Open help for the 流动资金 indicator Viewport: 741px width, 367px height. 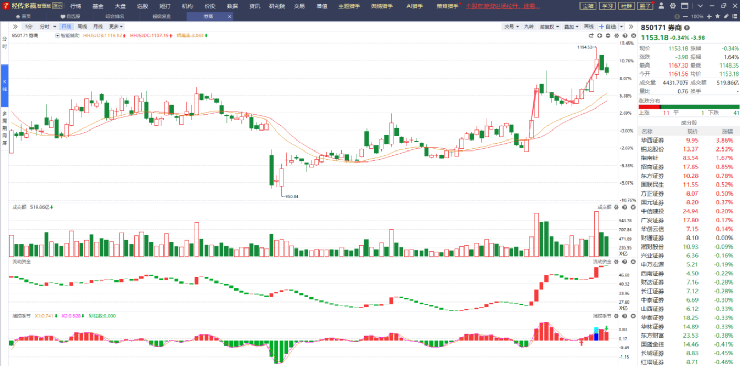[x=625, y=261]
